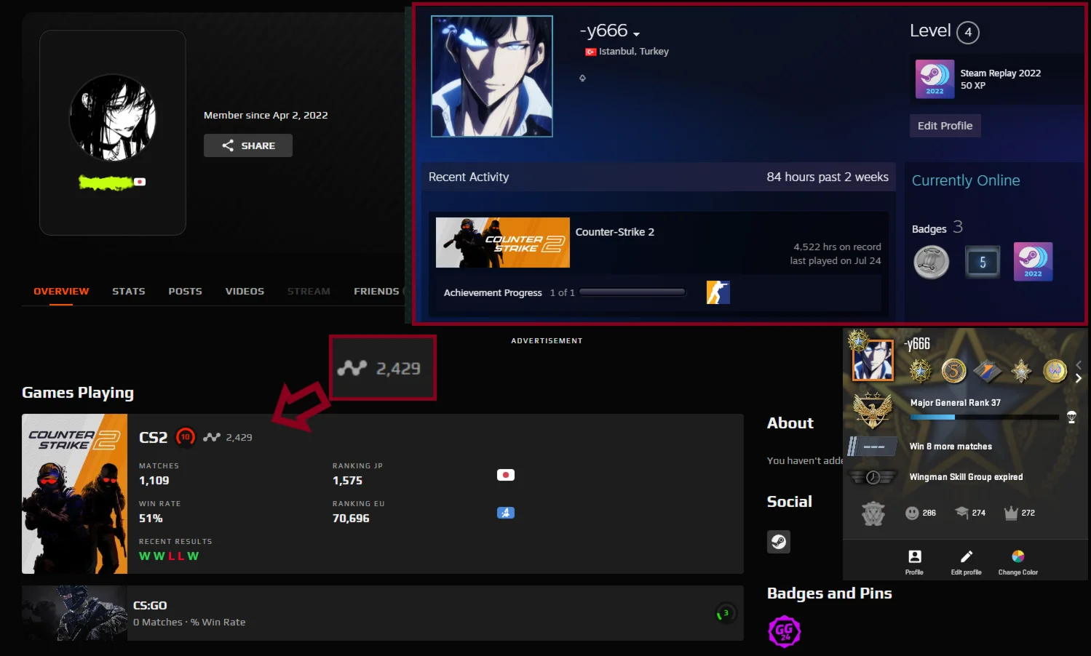
Task: Click the Japan flag in Ranking JP row
Action: [506, 475]
